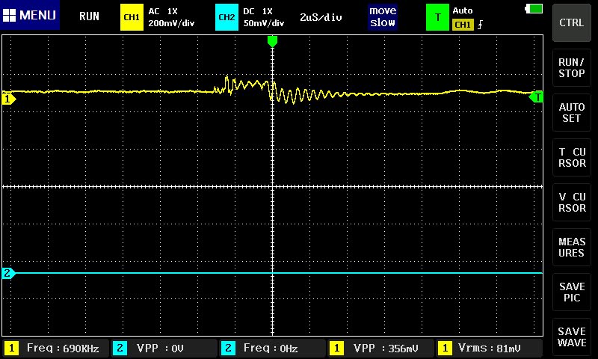Enable the T CURSOR time cursor

(572, 158)
